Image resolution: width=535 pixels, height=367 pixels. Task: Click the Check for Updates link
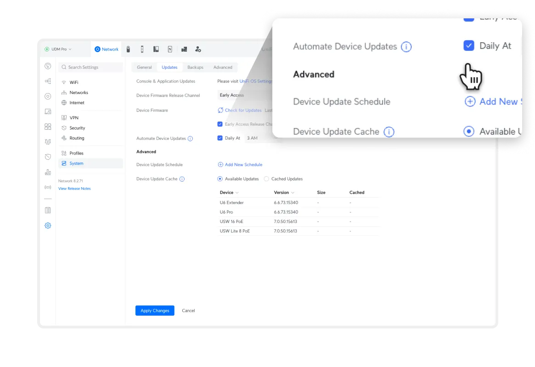243,110
